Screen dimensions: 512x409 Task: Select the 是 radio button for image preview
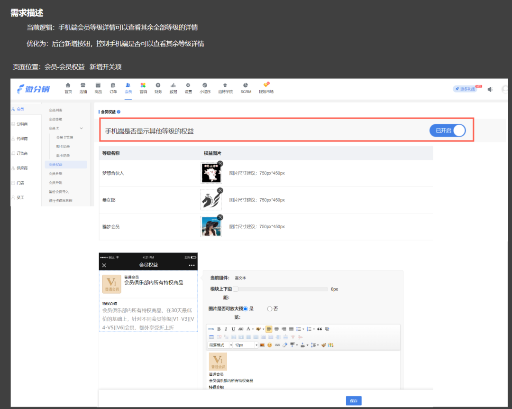tap(246, 308)
